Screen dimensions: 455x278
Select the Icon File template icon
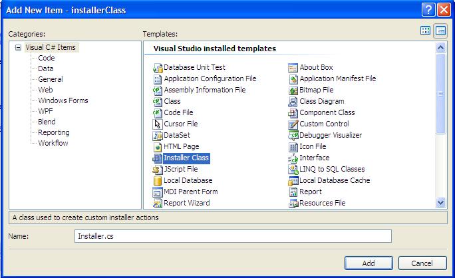point(293,147)
